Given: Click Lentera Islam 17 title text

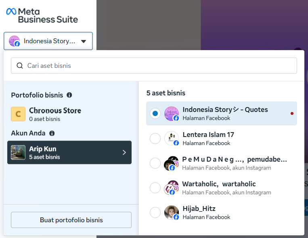Looking at the screenshot, I should click(208, 135).
